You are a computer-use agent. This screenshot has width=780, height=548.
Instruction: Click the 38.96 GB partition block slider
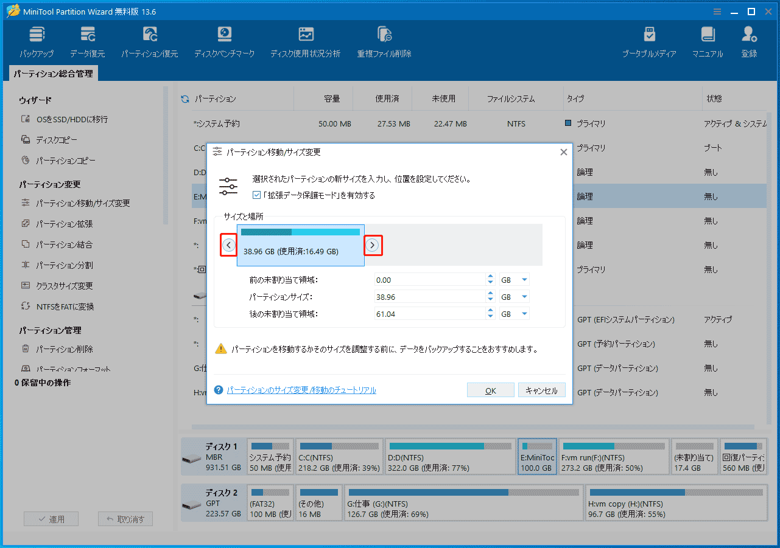[301, 245]
